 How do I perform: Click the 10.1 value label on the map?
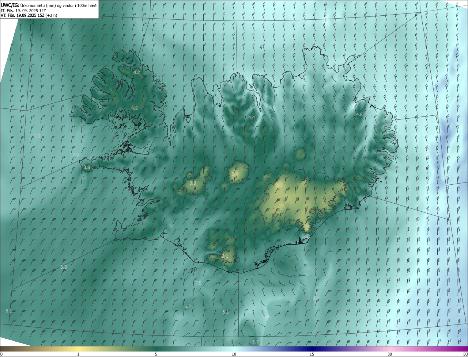point(326,21)
